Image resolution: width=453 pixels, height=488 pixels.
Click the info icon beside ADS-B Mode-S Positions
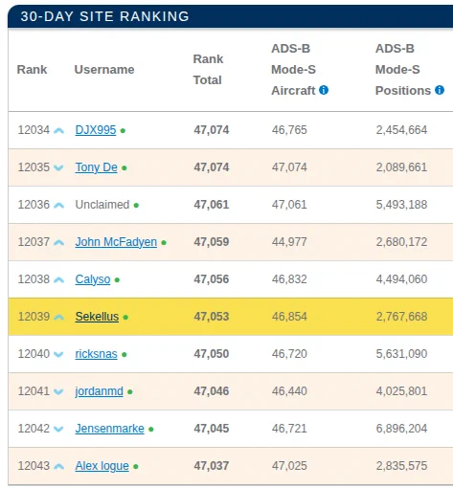(x=440, y=90)
